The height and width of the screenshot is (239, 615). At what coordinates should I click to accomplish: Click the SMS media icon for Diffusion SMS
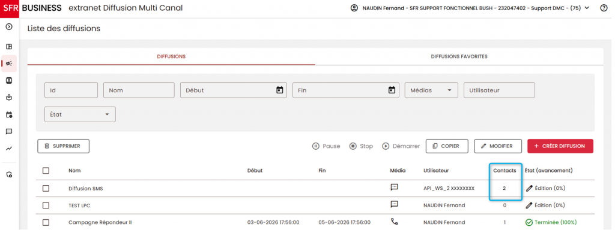coord(394,187)
